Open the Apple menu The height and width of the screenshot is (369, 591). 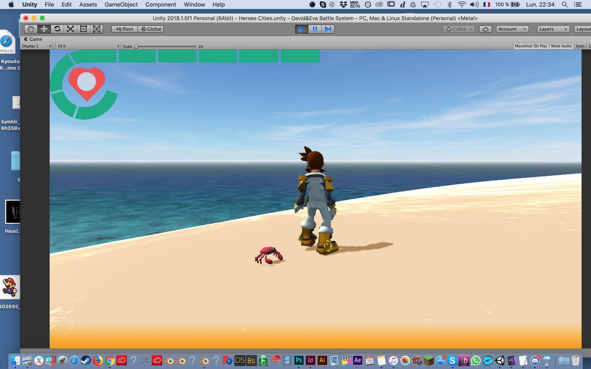[x=11, y=5]
